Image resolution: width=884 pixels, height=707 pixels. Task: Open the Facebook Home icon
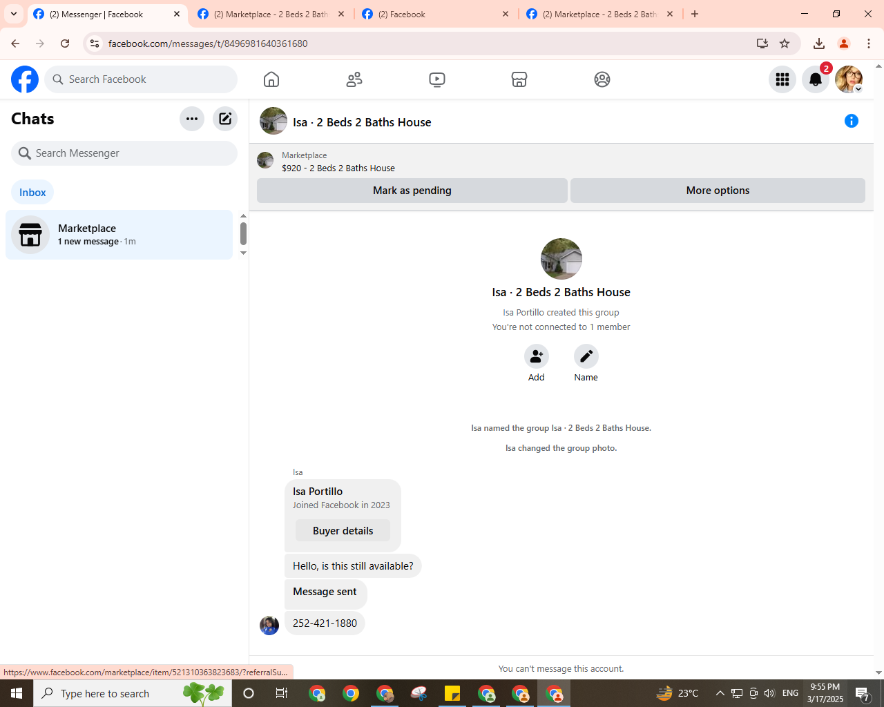271,79
